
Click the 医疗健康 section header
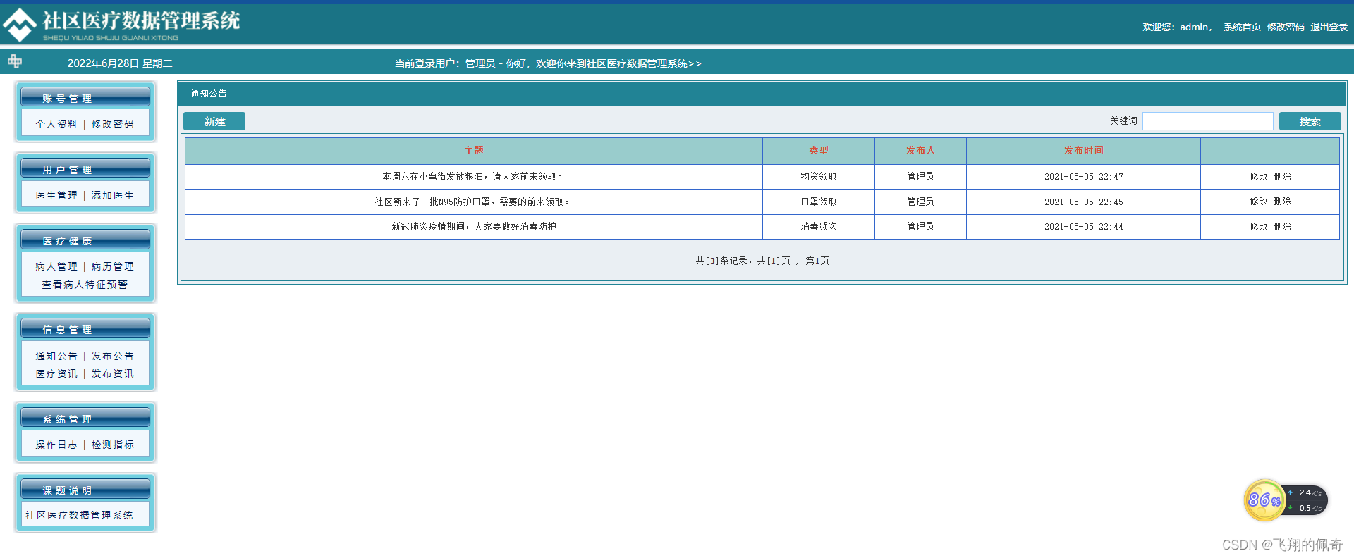85,240
